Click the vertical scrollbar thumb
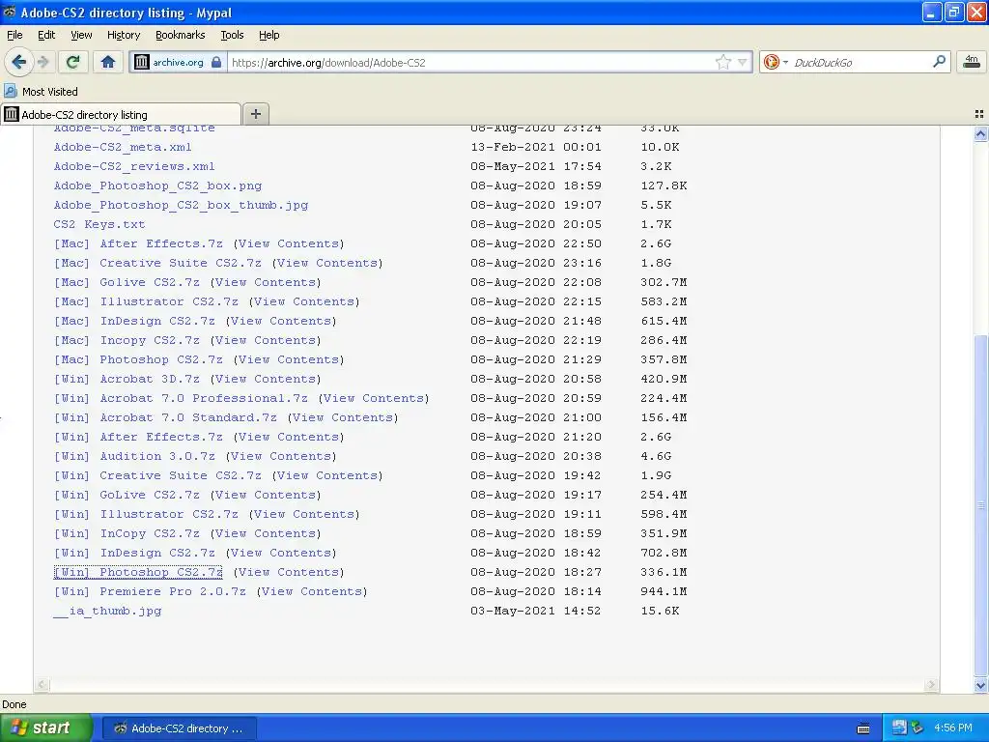Viewport: 989px width, 742px height. point(980,504)
